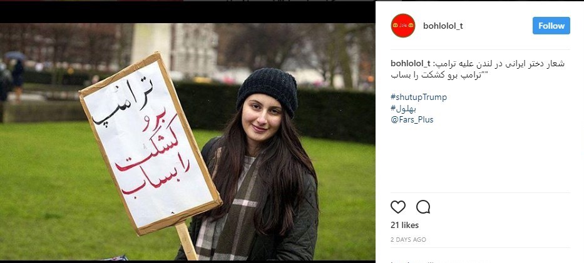Viewport: 584px width, 263px height.
Task: Click the wooden stick holding the sign
Action: coord(187,241)
